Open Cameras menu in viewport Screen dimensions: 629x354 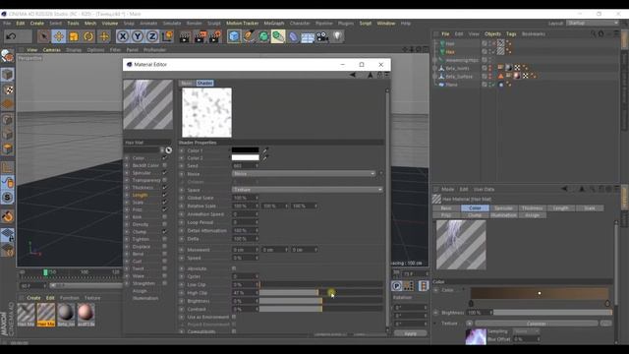[52, 50]
